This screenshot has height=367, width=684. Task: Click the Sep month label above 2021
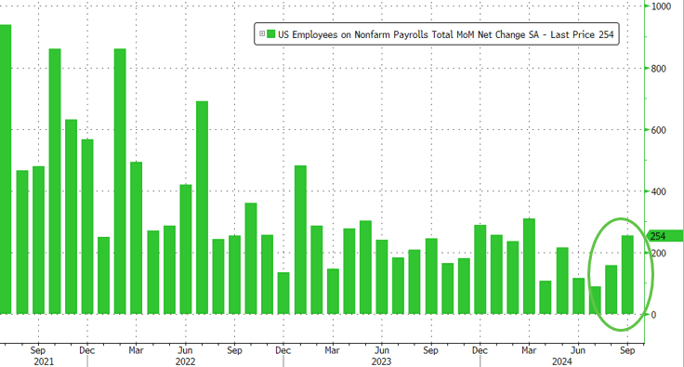38,350
